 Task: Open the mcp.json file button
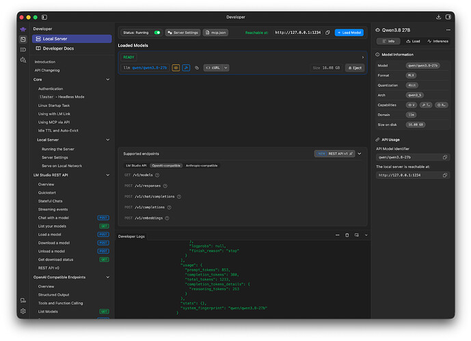coord(215,33)
